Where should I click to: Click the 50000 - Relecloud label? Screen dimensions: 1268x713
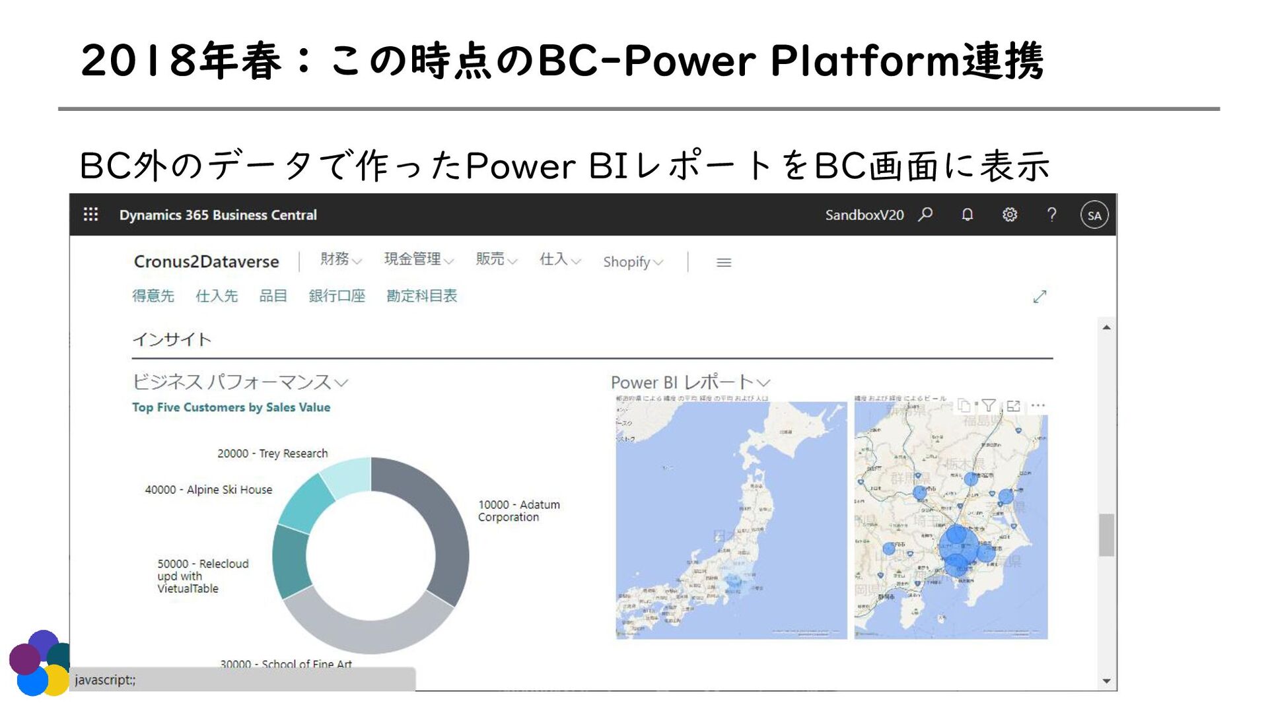203,576
